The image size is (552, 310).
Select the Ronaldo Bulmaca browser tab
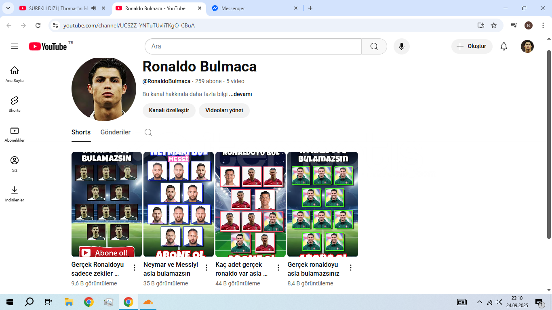point(159,8)
